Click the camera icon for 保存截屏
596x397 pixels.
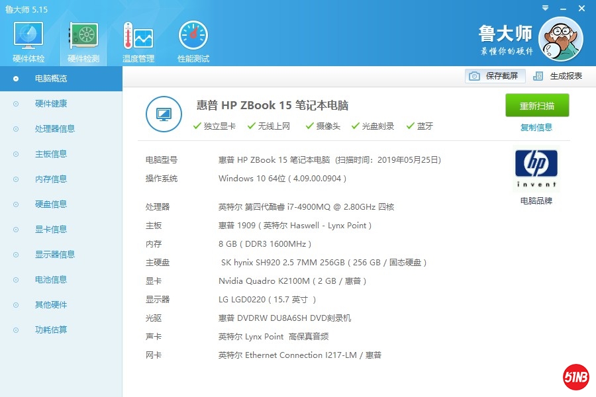click(x=474, y=76)
